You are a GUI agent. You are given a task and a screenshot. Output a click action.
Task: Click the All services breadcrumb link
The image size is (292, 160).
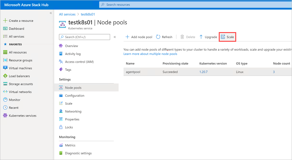tap(67, 14)
